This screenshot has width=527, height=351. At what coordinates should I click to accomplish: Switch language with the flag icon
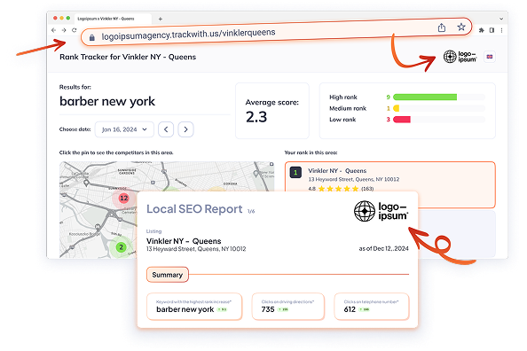coord(490,57)
